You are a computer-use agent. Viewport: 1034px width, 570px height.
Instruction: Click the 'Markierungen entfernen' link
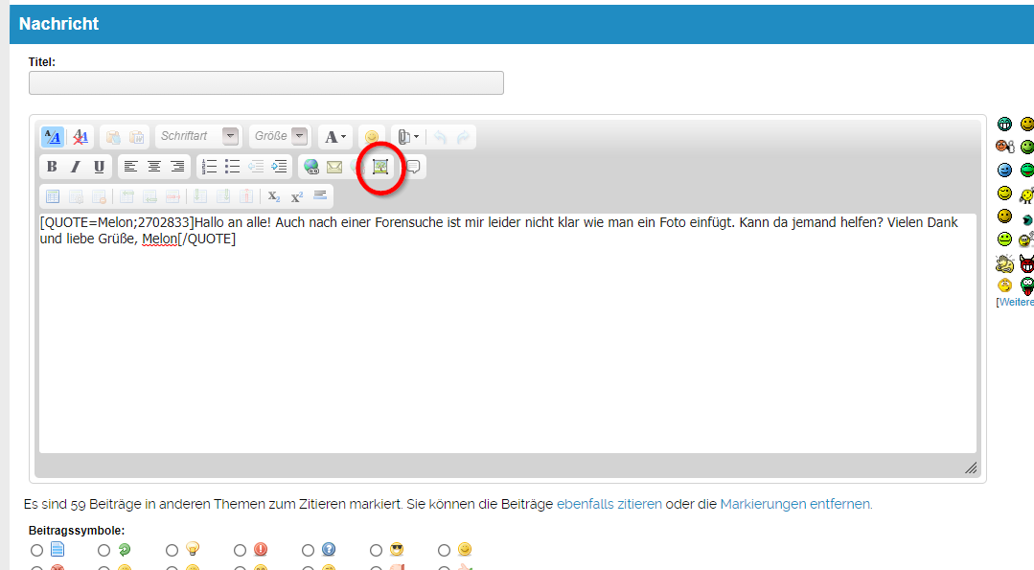tap(795, 504)
